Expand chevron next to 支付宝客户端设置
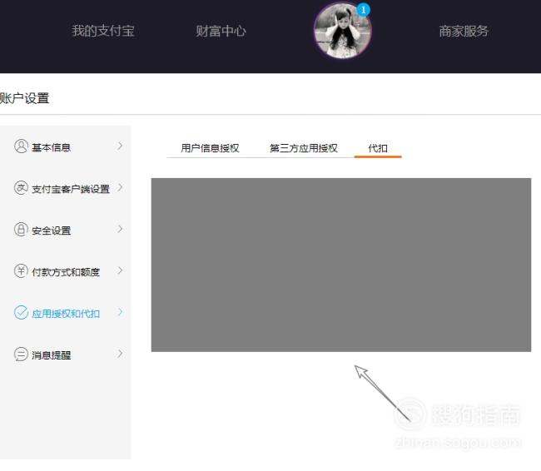The height and width of the screenshot is (471, 541). pyautogui.click(x=120, y=187)
